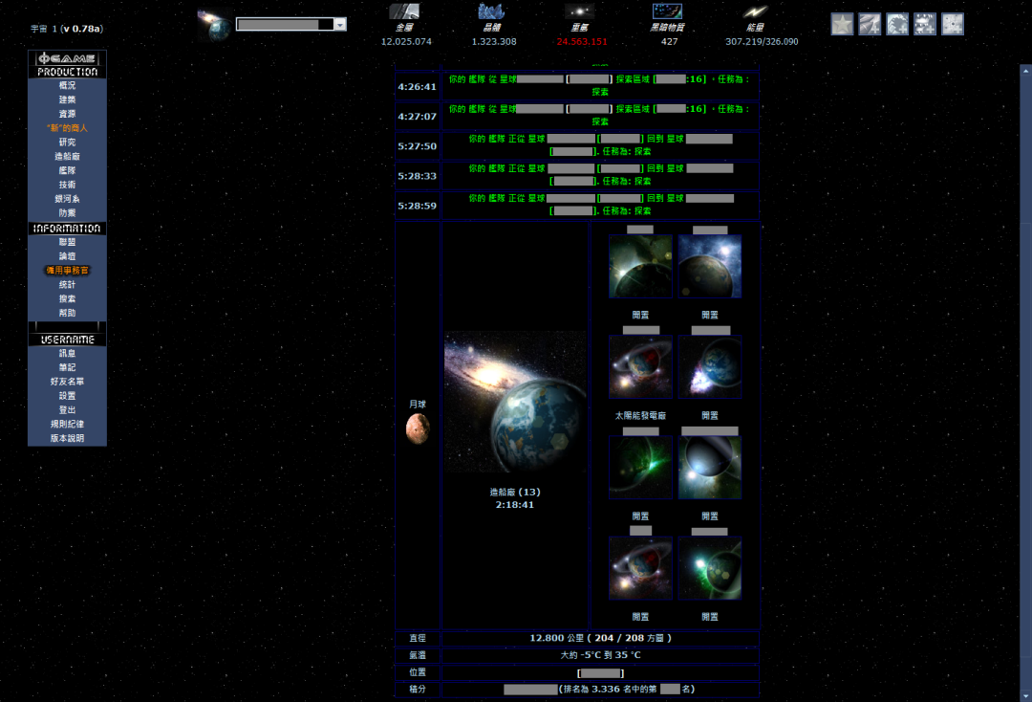
Task: Open the planet selector dropdown
Action: tap(340, 24)
